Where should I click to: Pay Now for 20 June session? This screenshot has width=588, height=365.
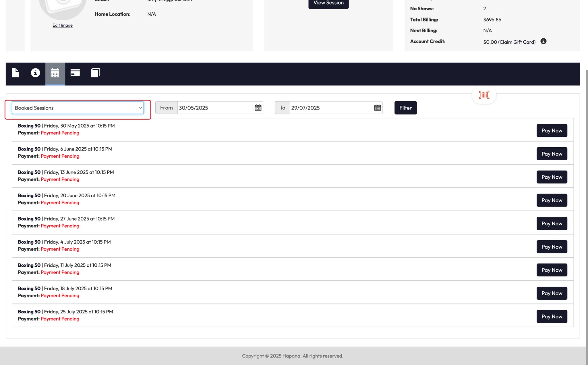pyautogui.click(x=552, y=200)
